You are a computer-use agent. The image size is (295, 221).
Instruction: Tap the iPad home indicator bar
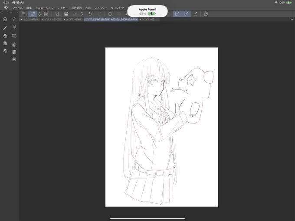[x=147, y=218]
